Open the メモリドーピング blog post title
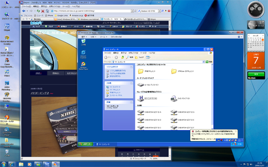 (40, 93)
